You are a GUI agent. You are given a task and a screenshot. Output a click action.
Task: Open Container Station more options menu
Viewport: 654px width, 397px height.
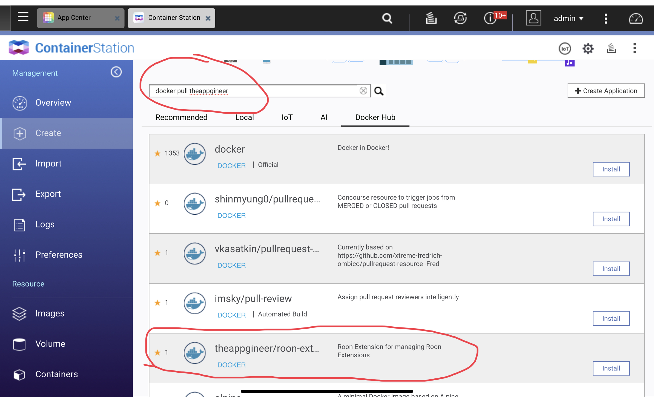pos(635,48)
